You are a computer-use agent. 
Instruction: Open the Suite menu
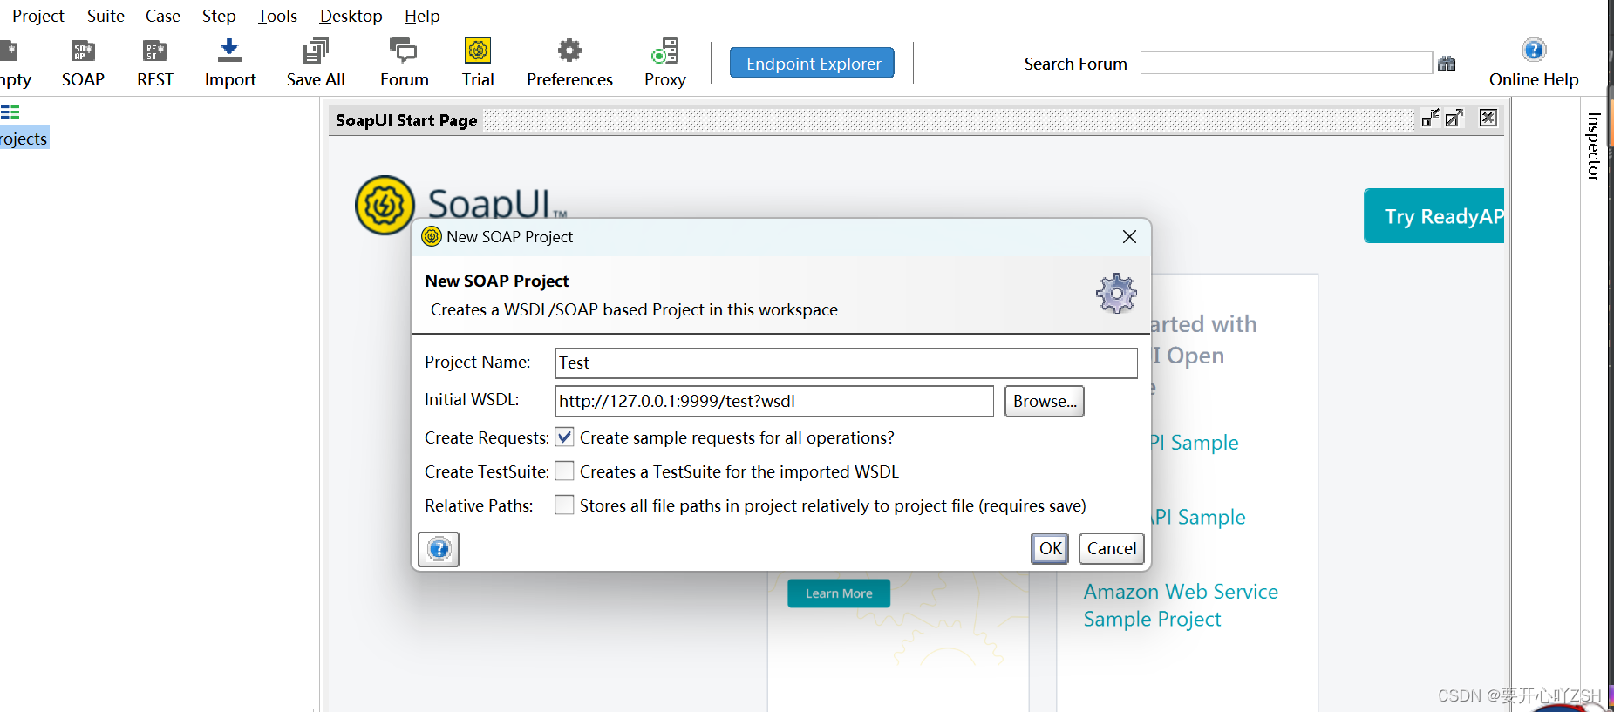pyautogui.click(x=106, y=16)
